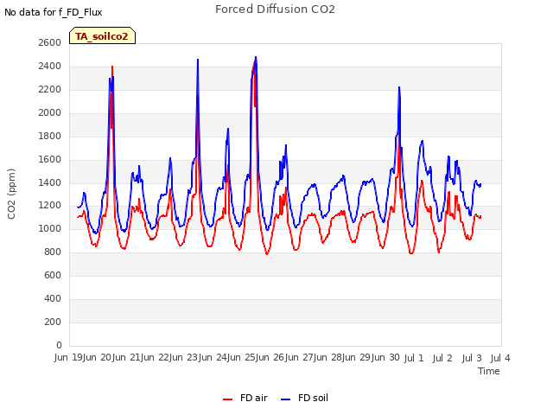Click the FD soil peak near Jun 25
553x415 pixels.
[x=256, y=57]
